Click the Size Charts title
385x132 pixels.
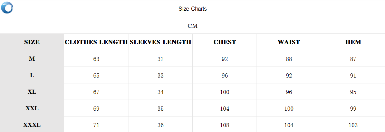tap(193, 9)
